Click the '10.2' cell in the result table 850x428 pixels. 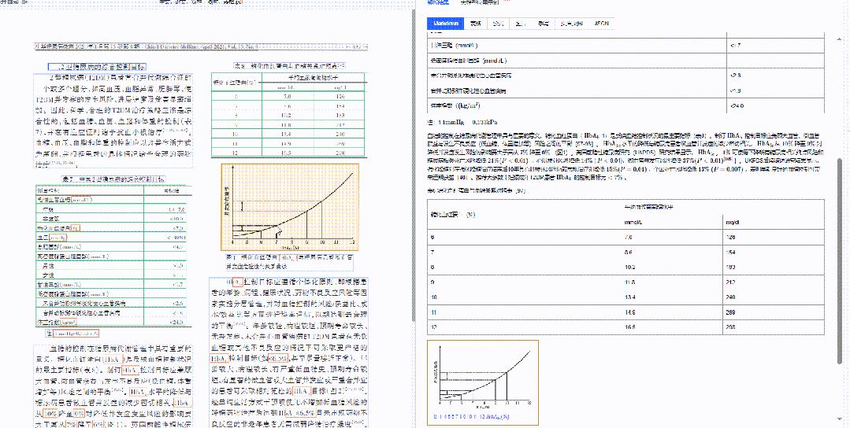672,267
